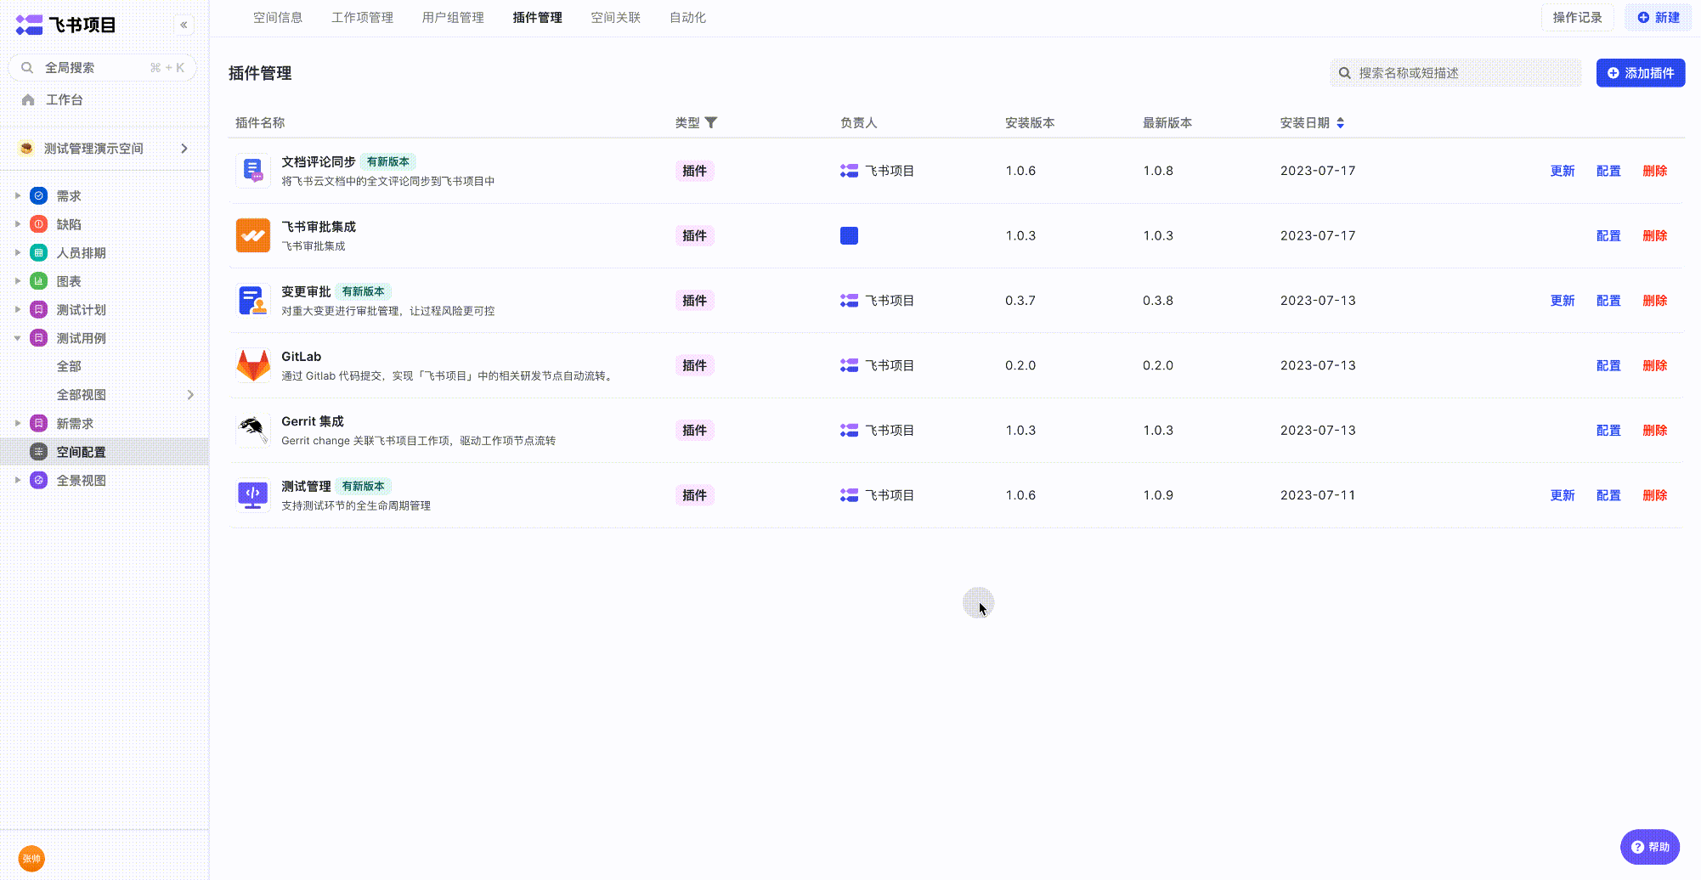Switch to the 空间信息 tab
The width and height of the screenshot is (1701, 880).
click(x=278, y=18)
